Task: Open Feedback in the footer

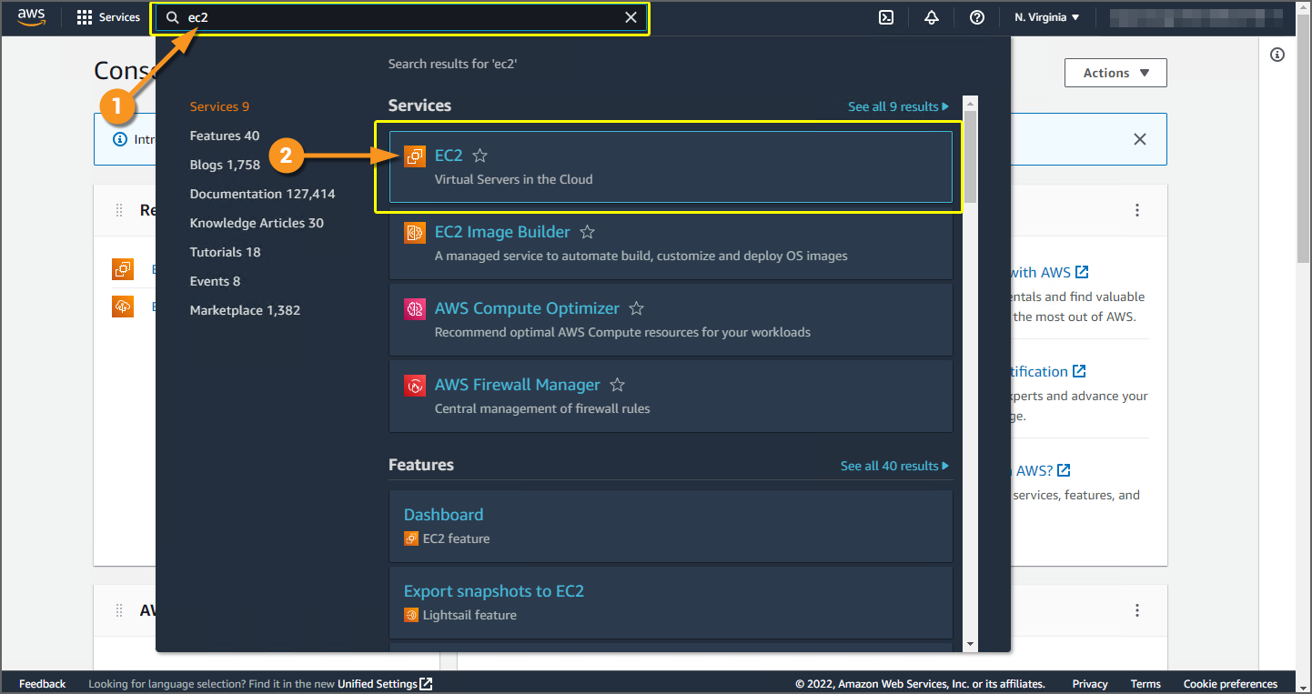Action: coord(43,684)
